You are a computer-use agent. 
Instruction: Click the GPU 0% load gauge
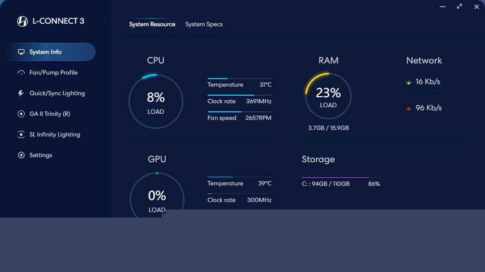pos(157,195)
